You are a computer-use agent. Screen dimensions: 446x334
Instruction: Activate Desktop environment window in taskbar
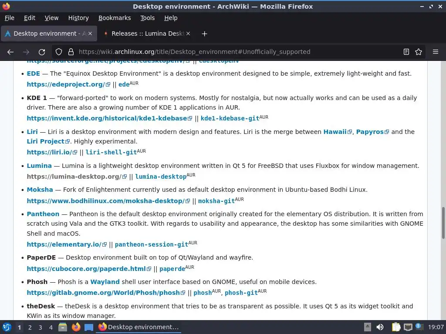pos(139,327)
